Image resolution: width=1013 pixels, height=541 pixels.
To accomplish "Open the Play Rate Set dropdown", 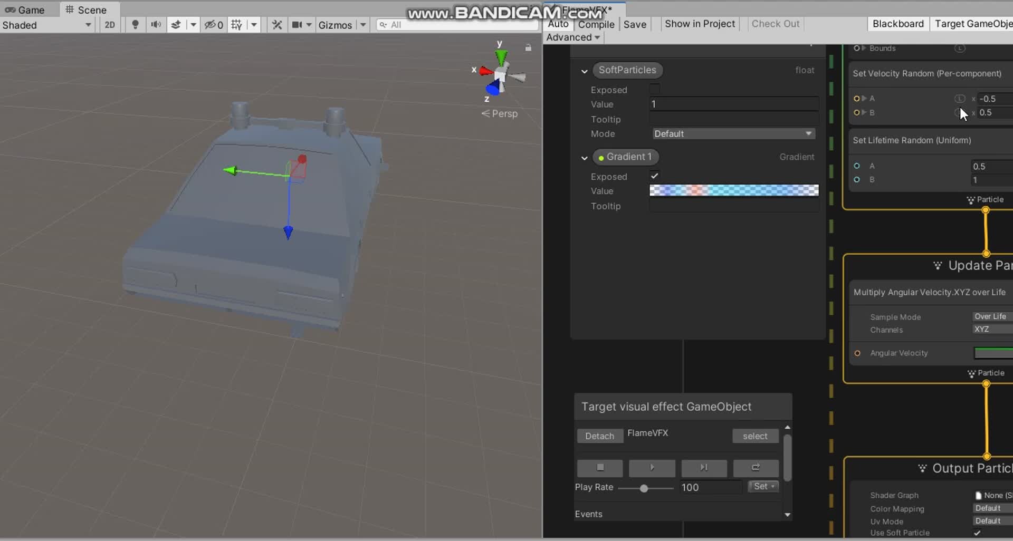I will click(763, 486).
